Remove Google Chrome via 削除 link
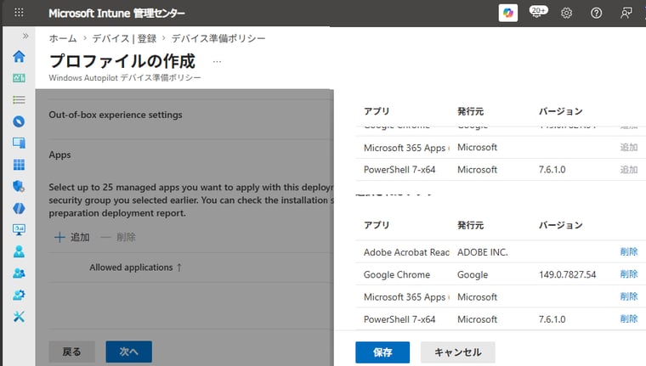This screenshot has height=366, width=646. [x=629, y=274]
